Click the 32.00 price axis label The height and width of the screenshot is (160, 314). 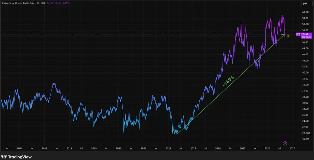305,97
